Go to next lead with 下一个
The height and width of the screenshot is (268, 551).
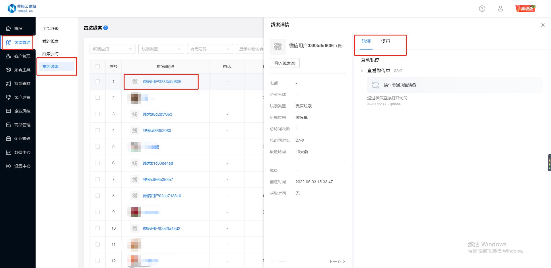click(337, 261)
